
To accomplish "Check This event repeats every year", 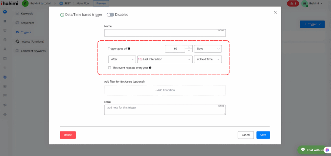I will point(110,68).
